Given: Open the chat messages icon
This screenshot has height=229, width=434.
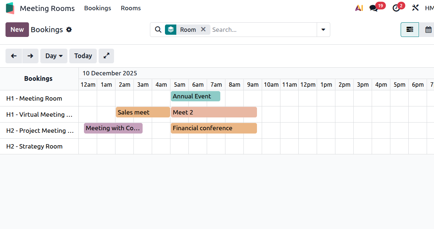Looking at the screenshot, I should point(374,8).
